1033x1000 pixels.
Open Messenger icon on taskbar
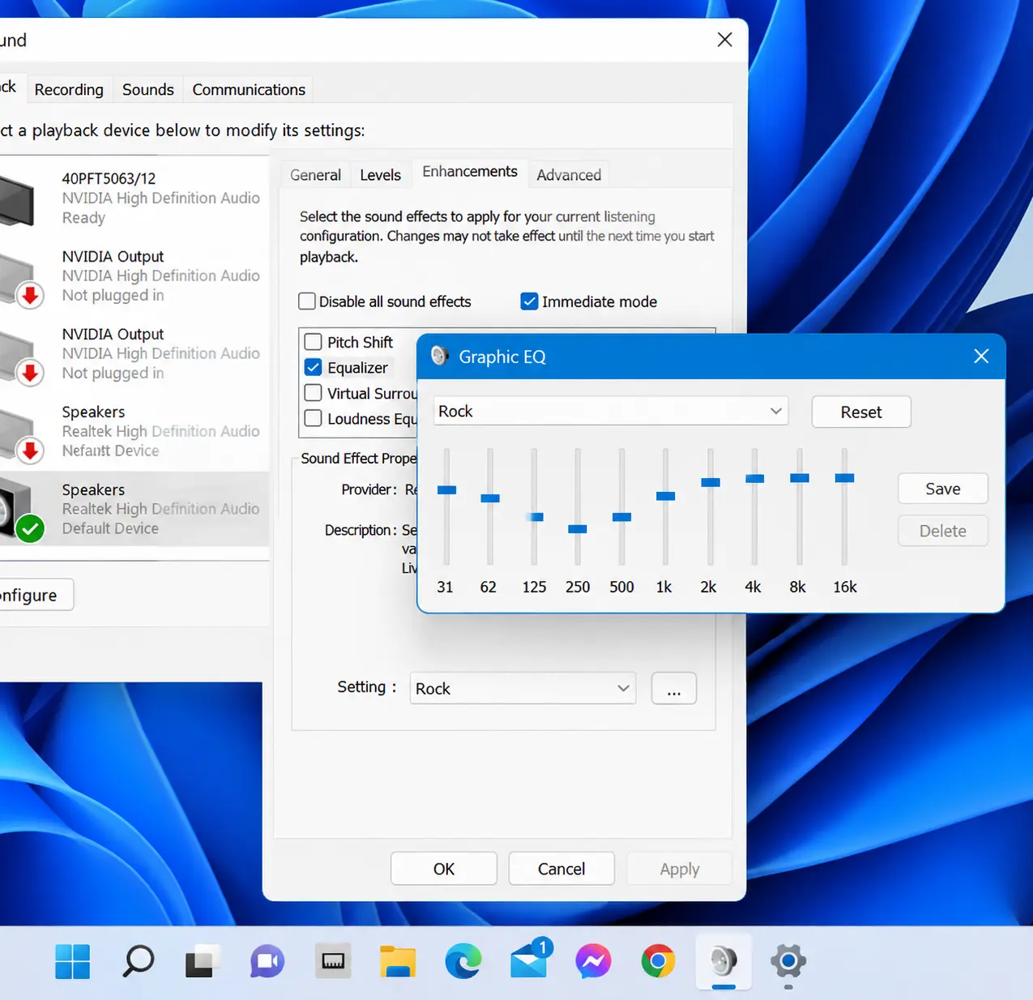click(593, 962)
